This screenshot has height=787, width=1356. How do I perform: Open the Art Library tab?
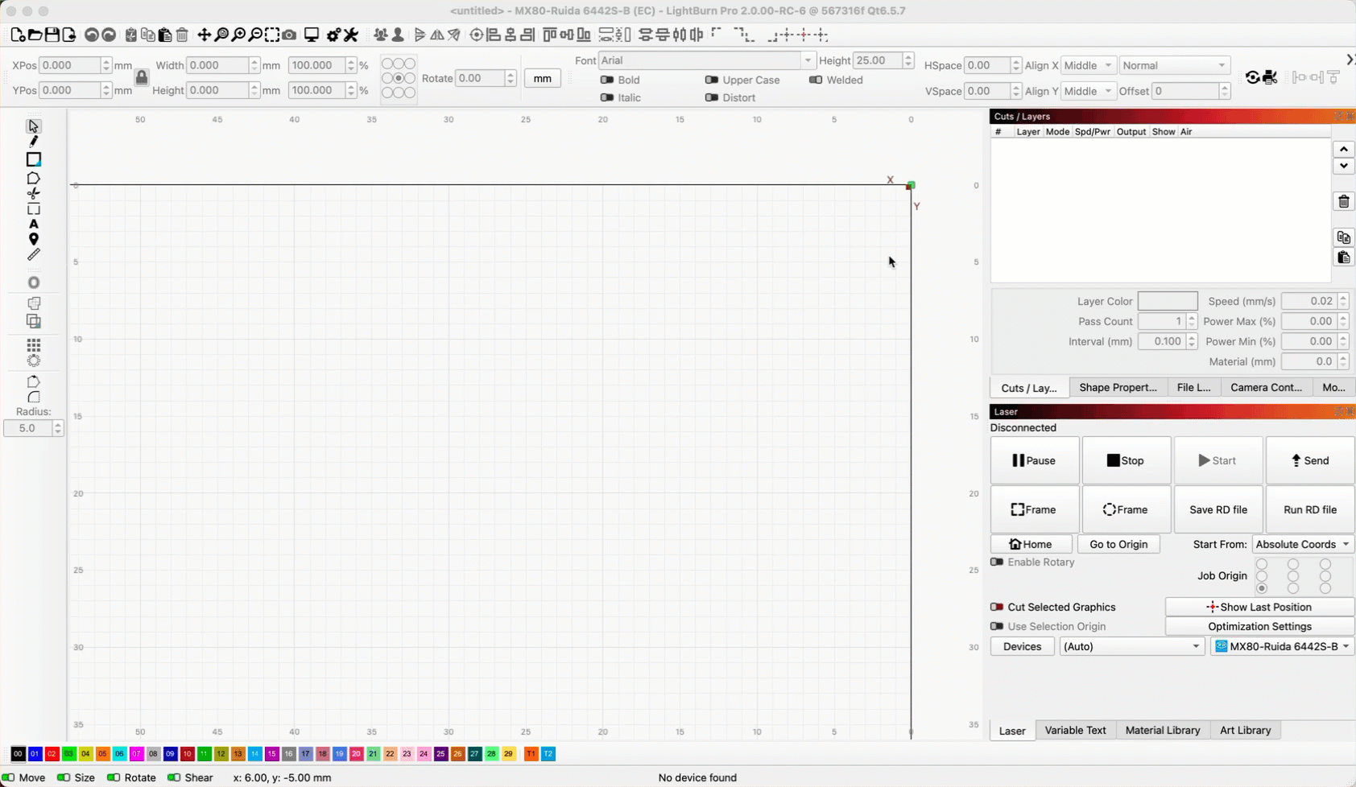[x=1245, y=730]
